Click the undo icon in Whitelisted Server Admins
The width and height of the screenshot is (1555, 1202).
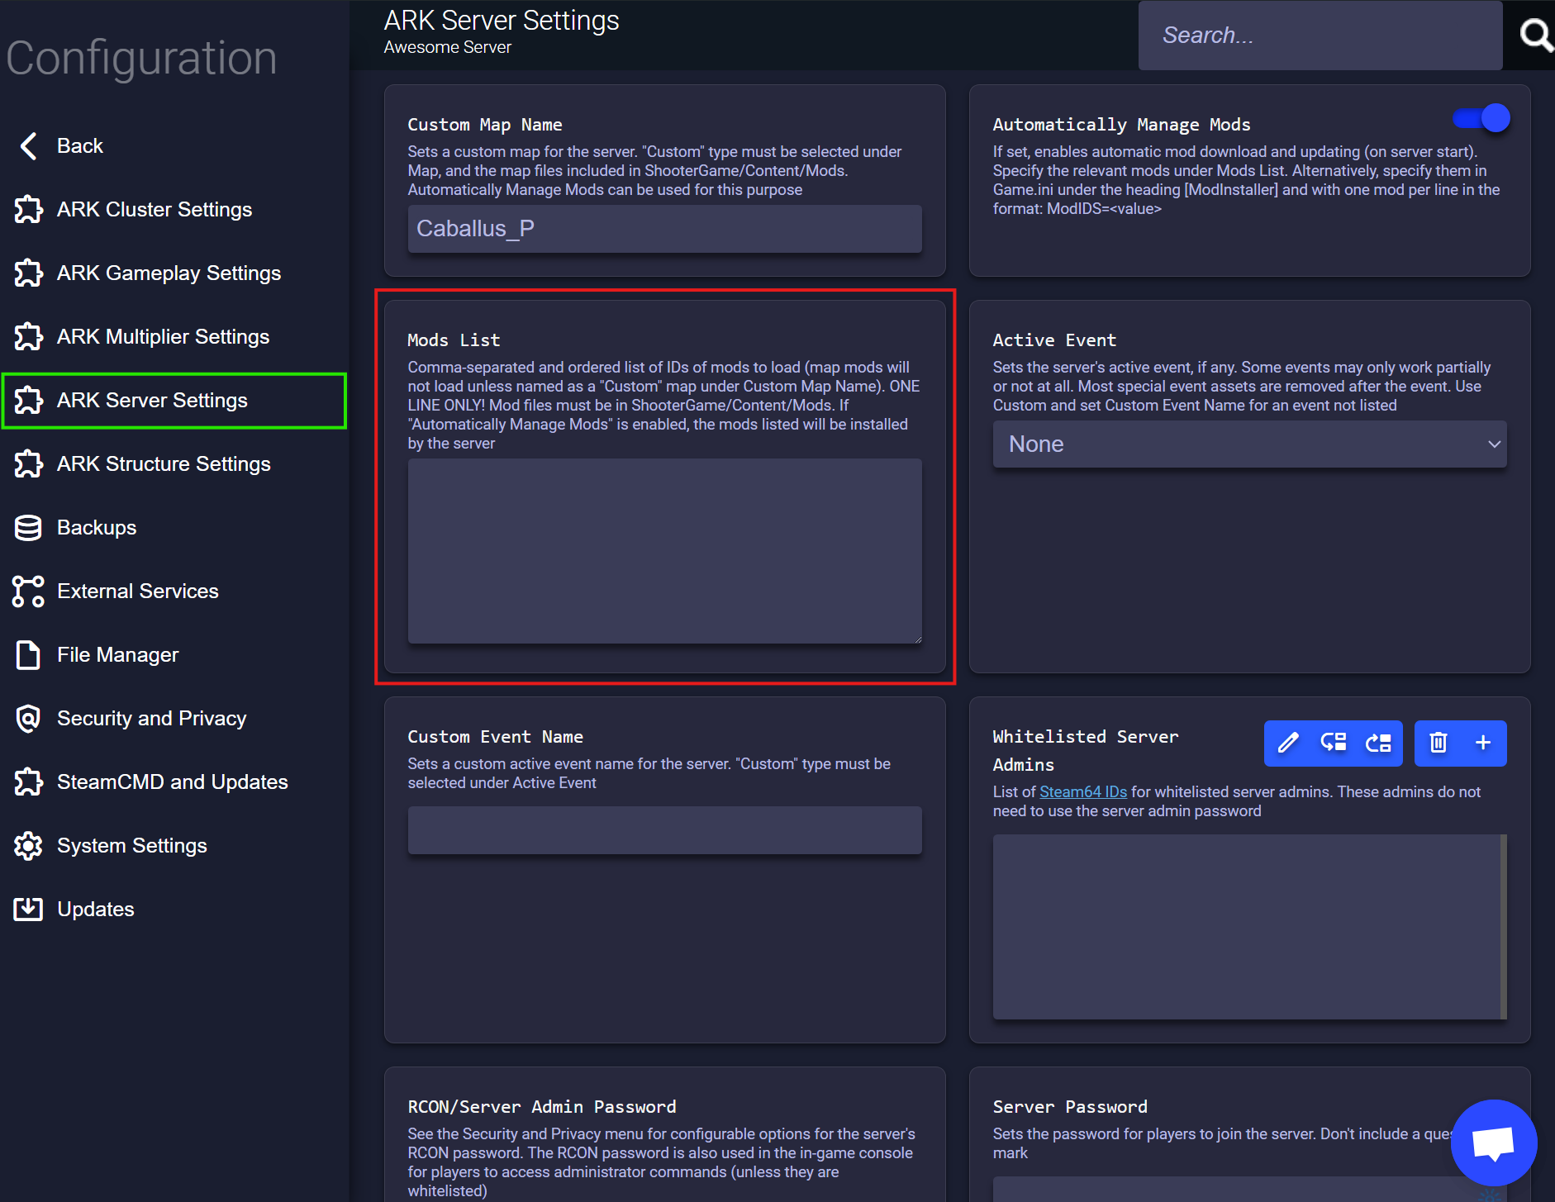[x=1333, y=743]
